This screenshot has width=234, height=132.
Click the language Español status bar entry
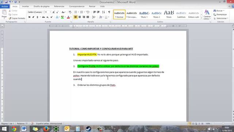[49, 124]
